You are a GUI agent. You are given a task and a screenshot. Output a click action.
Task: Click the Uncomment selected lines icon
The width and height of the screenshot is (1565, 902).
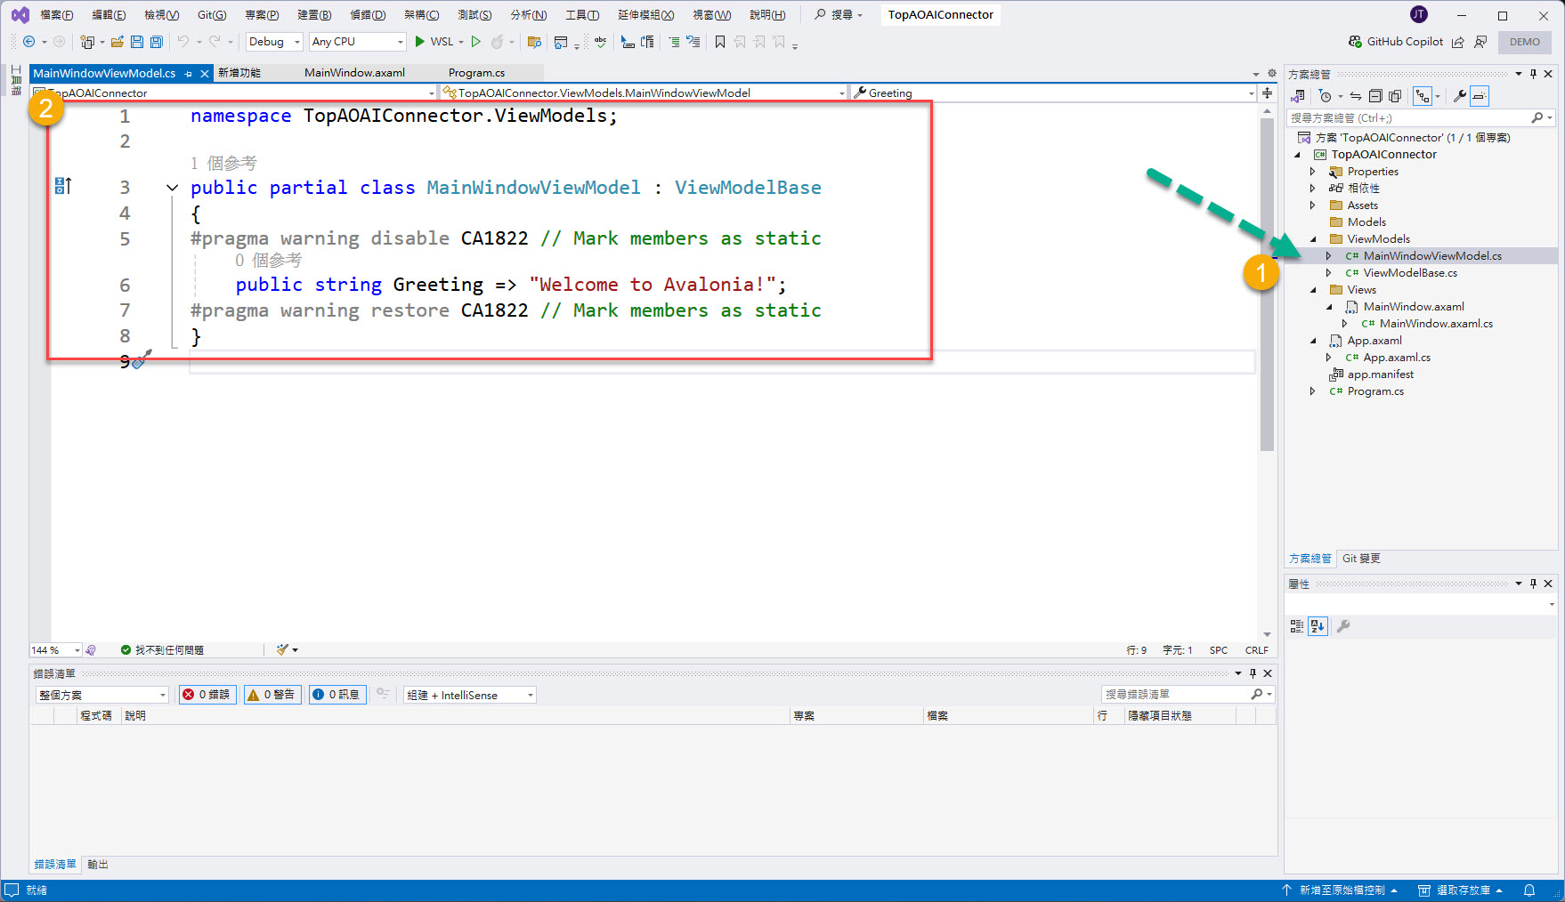pyautogui.click(x=693, y=42)
